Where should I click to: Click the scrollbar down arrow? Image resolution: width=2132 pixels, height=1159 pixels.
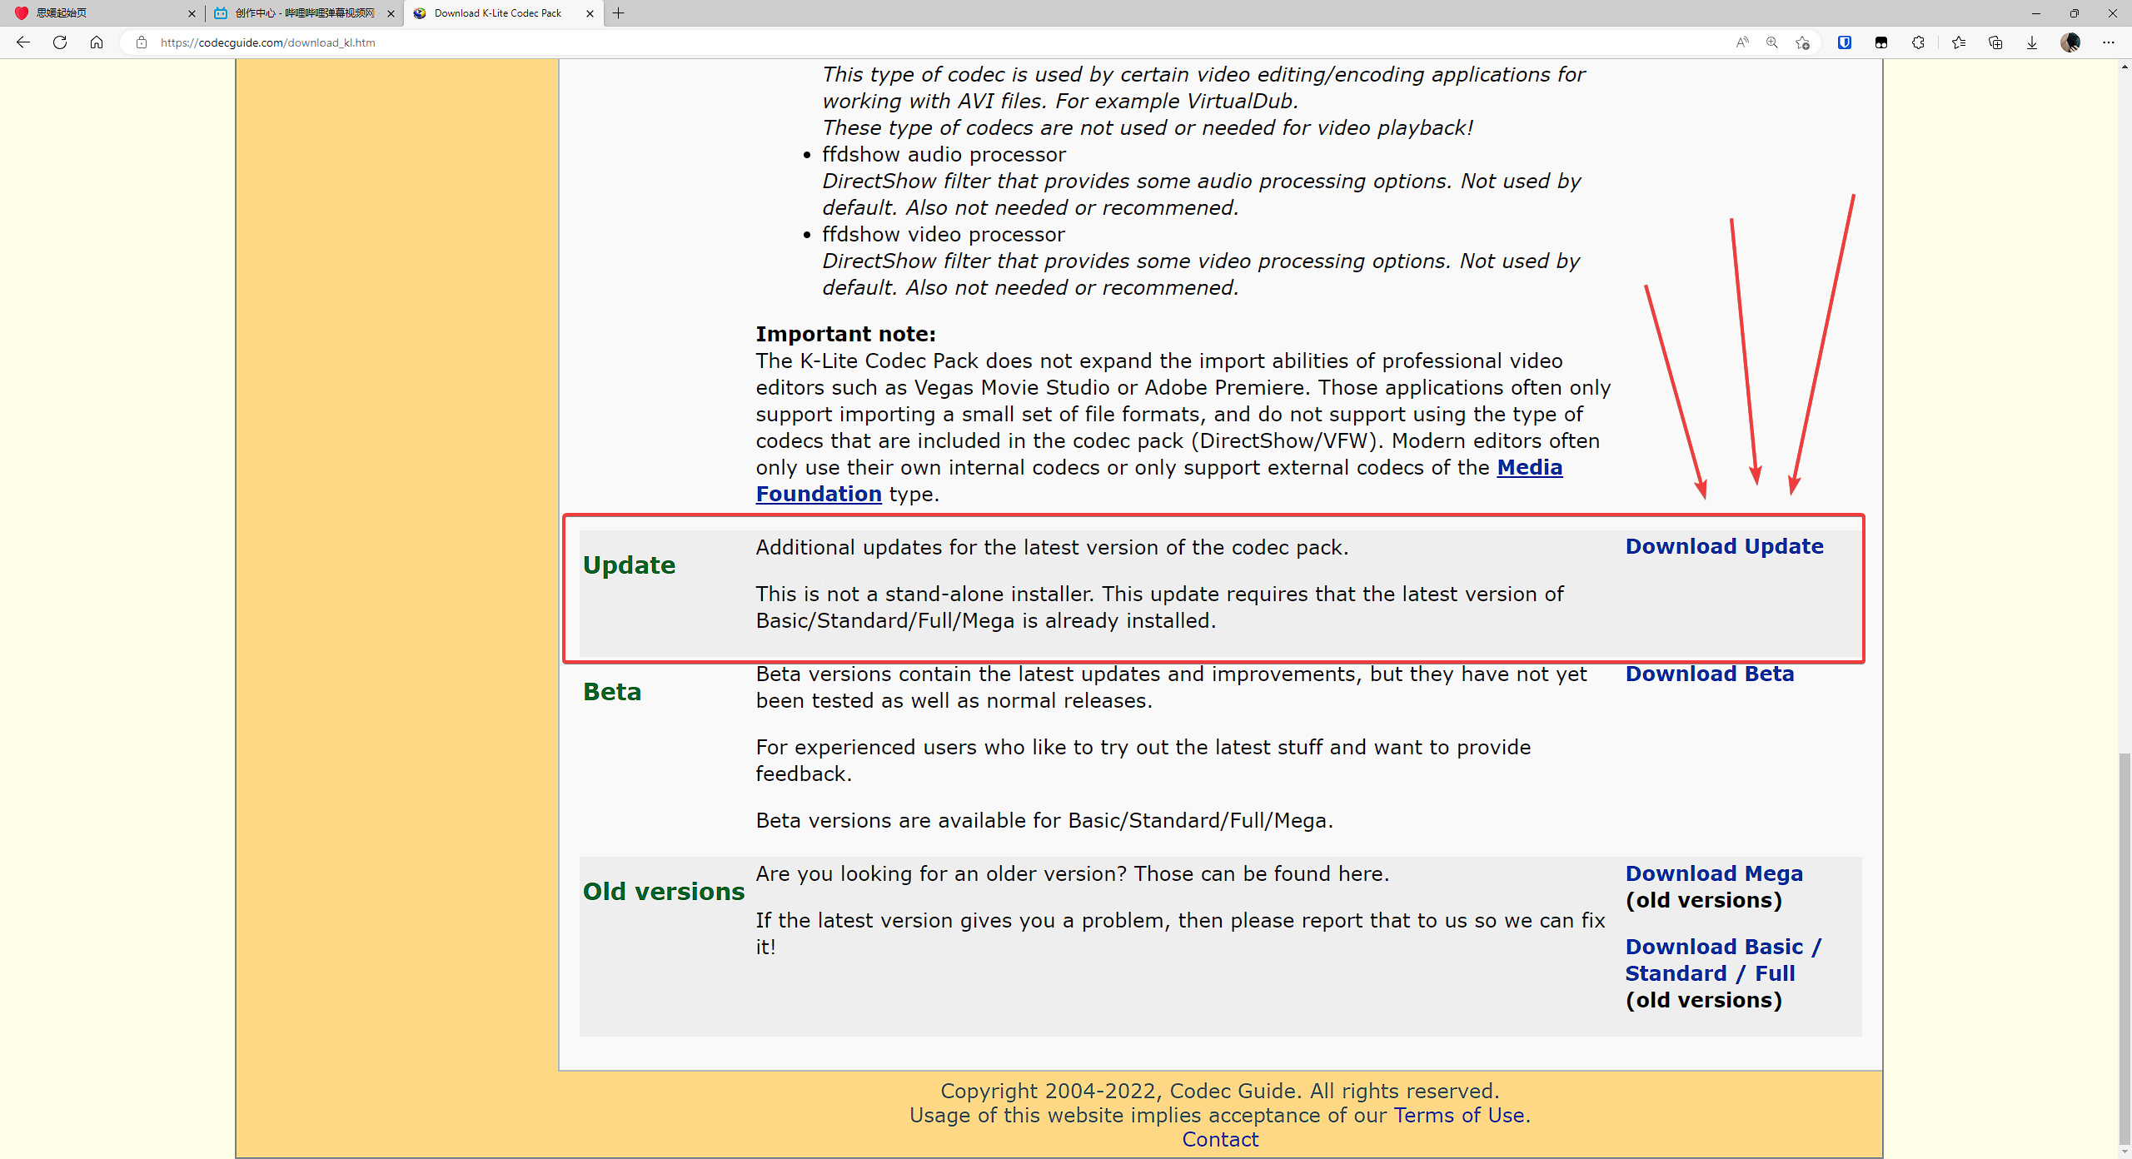(x=2125, y=1152)
